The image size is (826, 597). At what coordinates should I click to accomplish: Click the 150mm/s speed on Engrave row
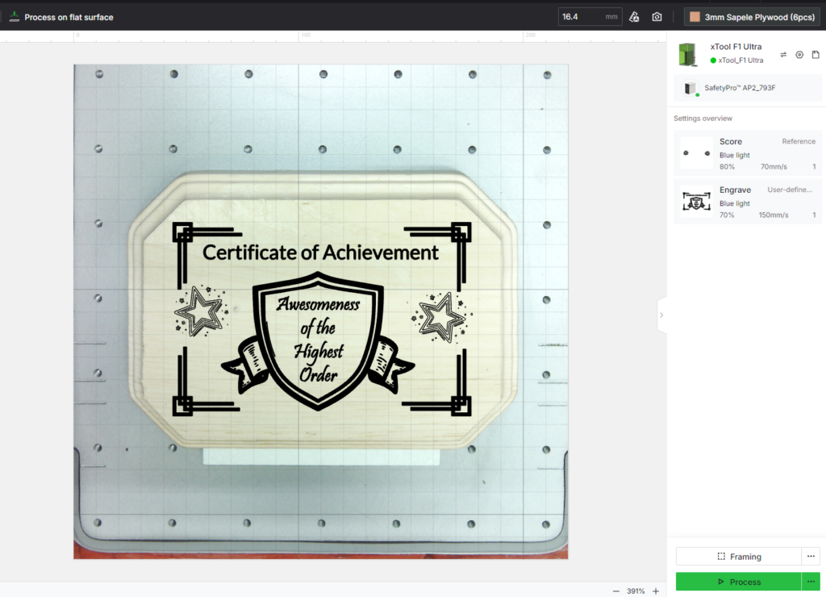(774, 215)
